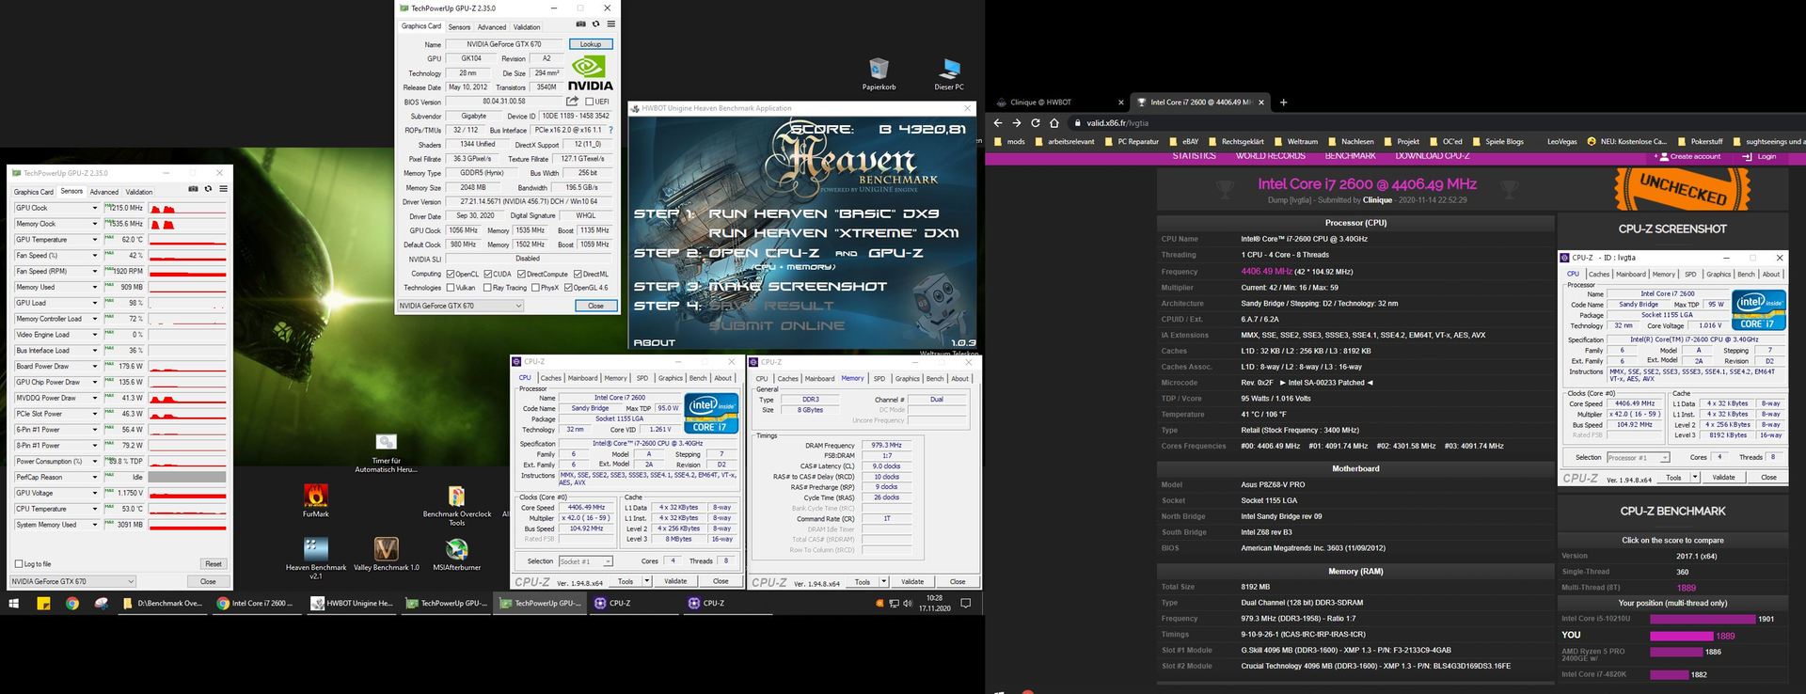
Task: Expand the Memory Used sensor dropdown arrow
Action: coord(94,287)
